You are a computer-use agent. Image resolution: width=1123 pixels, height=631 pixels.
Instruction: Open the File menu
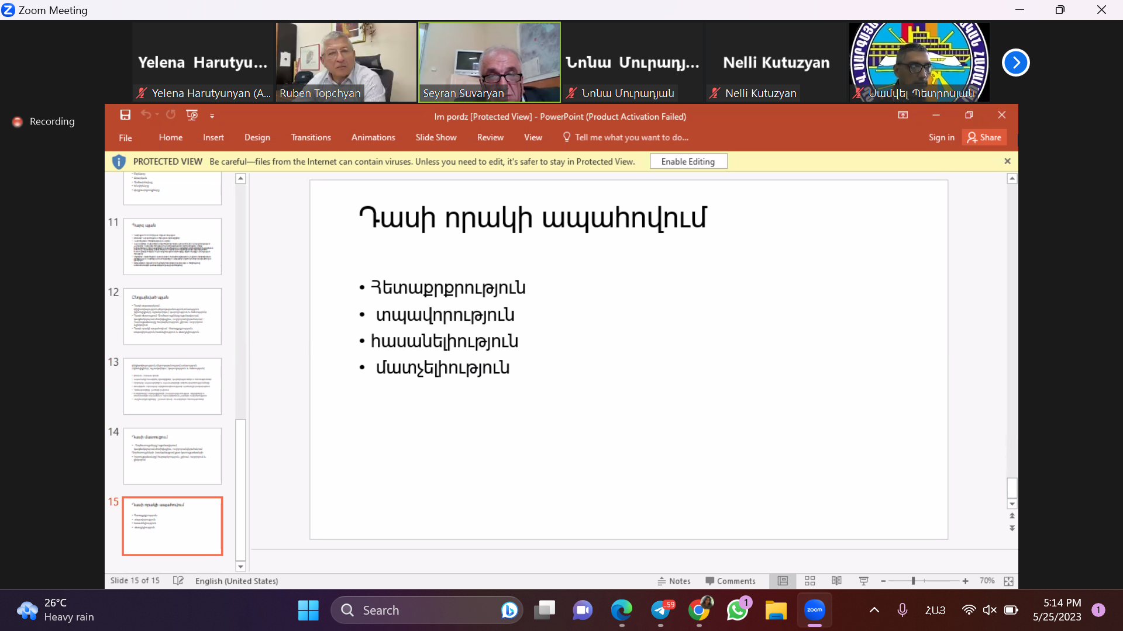pos(125,138)
